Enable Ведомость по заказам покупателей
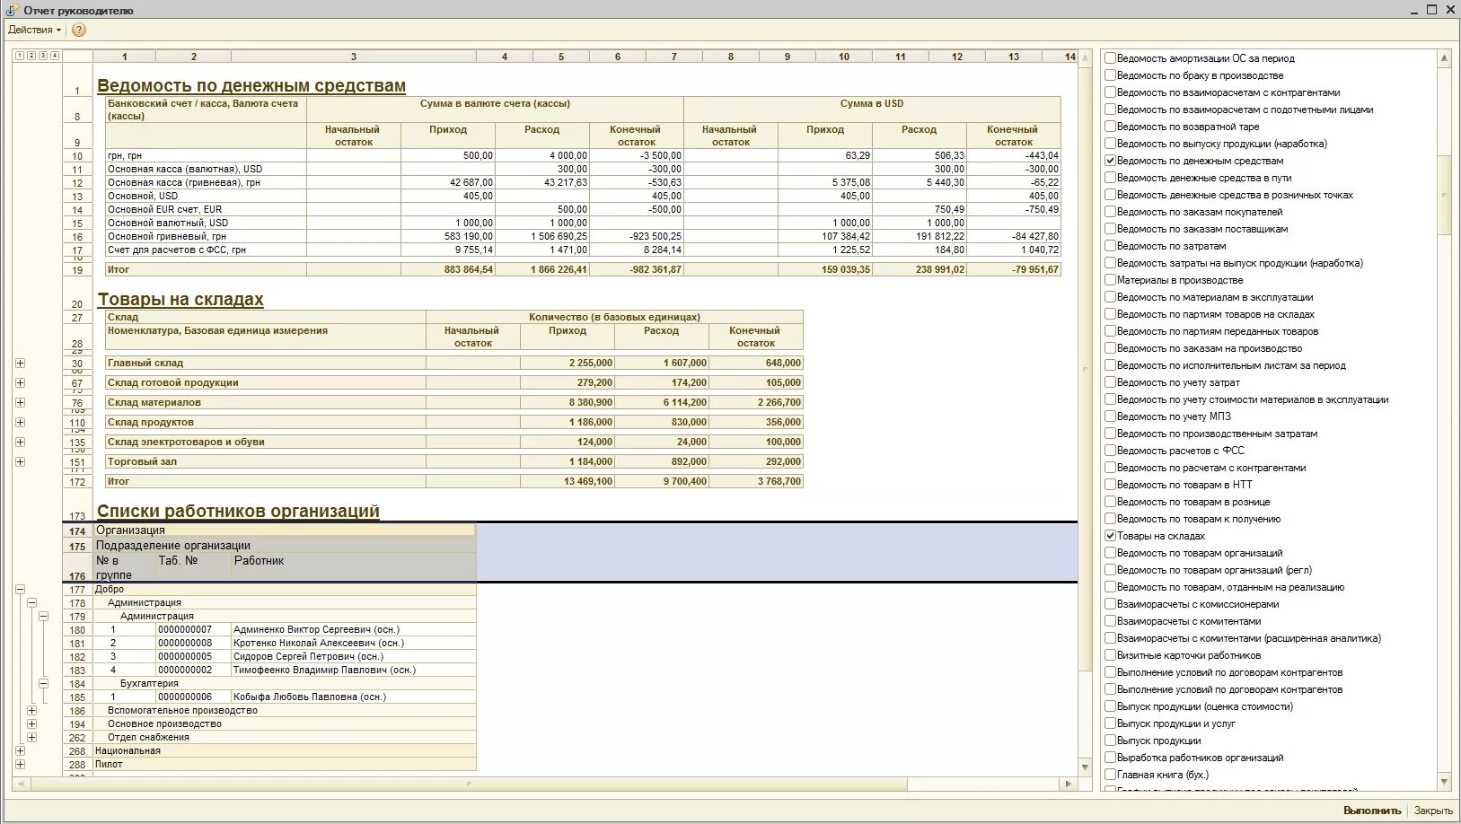Viewport: 1461px width, 824px height. coord(1111,212)
